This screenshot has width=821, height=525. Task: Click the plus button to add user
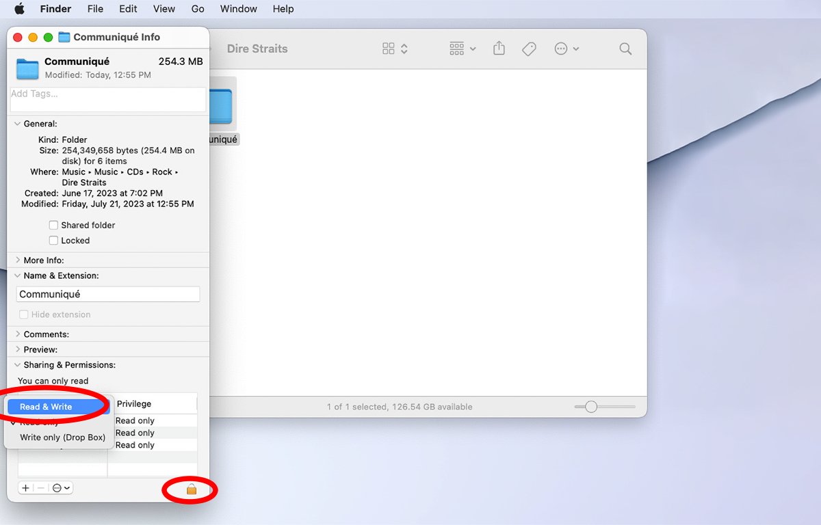click(25, 488)
